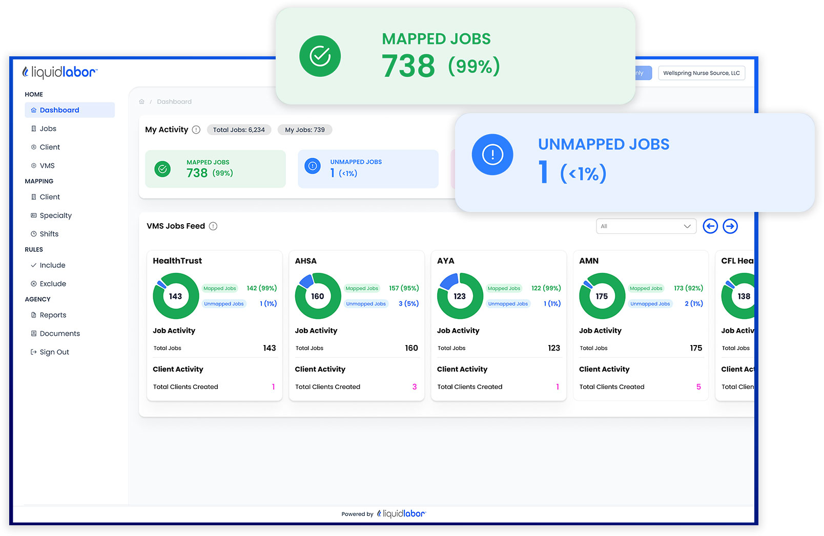
Task: Click AHSA mapped count 157 (95%)
Action: click(404, 288)
